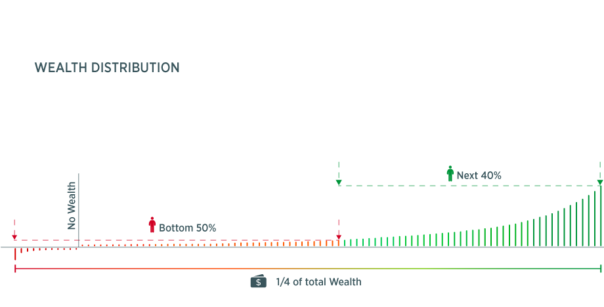Click the red arrowhead ending the Bottom 50% range
The image size is (604, 307).
click(339, 237)
